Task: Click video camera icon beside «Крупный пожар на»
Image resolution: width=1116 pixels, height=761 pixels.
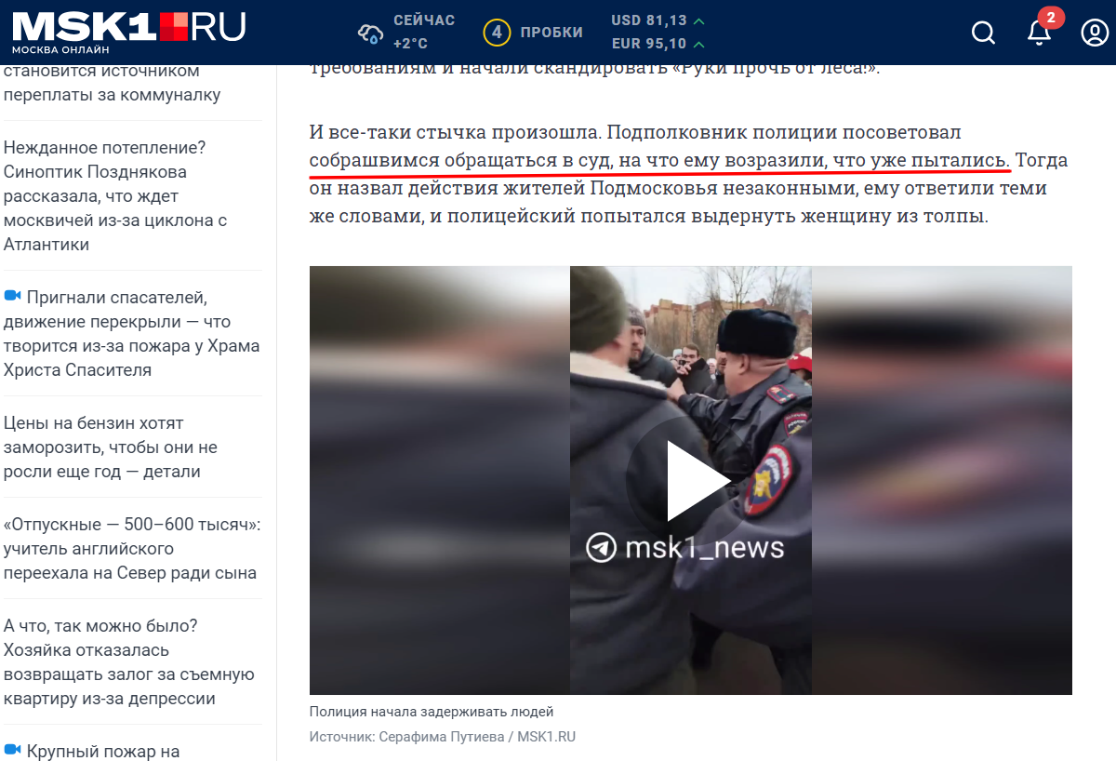Action: pyautogui.click(x=12, y=749)
